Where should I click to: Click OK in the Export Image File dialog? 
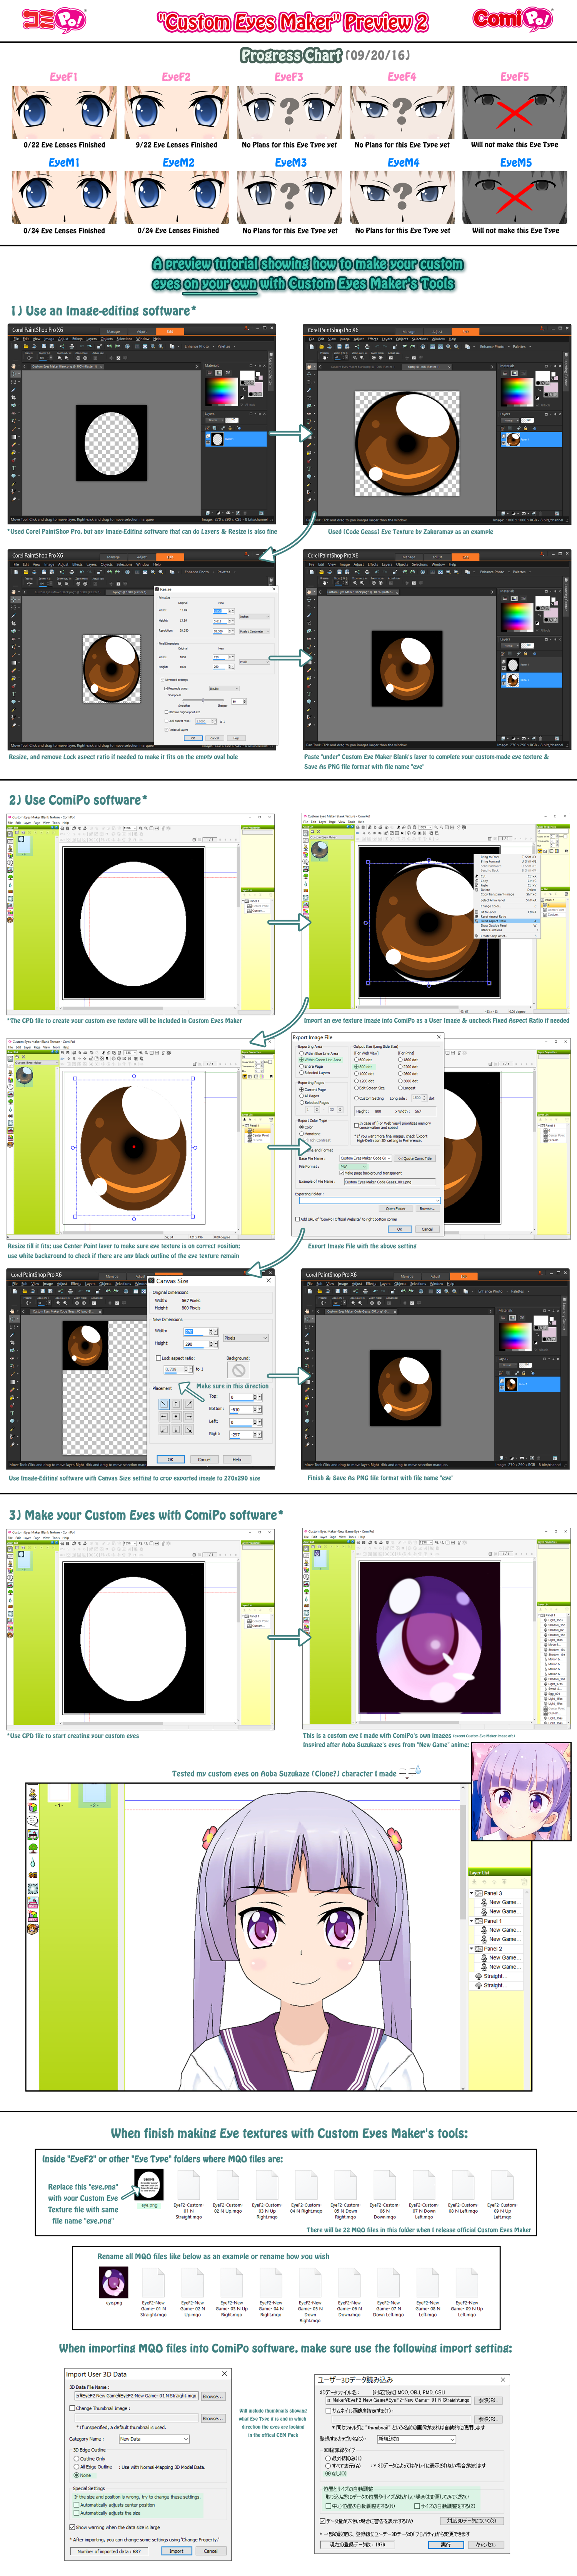(x=400, y=1229)
